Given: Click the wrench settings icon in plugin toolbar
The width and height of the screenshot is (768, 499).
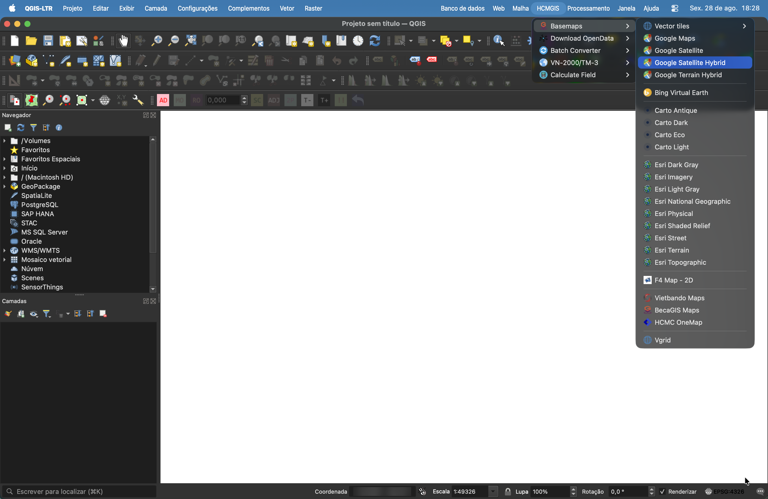Looking at the screenshot, I should 138,100.
